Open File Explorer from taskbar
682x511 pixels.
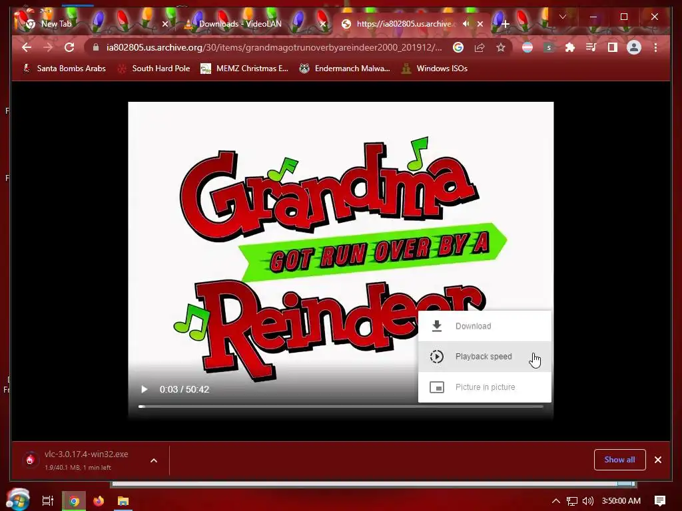point(123,501)
